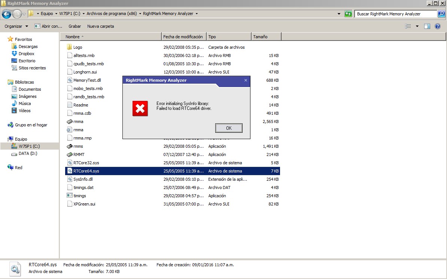Select the rmma application, size 2,565 KB
This screenshot has height=279, width=447.
pos(78,121)
